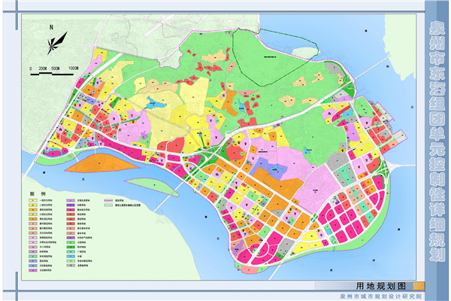The width and height of the screenshot is (451, 301).
Task: Click the black-and-white scale bar
Action: pos(52,74)
